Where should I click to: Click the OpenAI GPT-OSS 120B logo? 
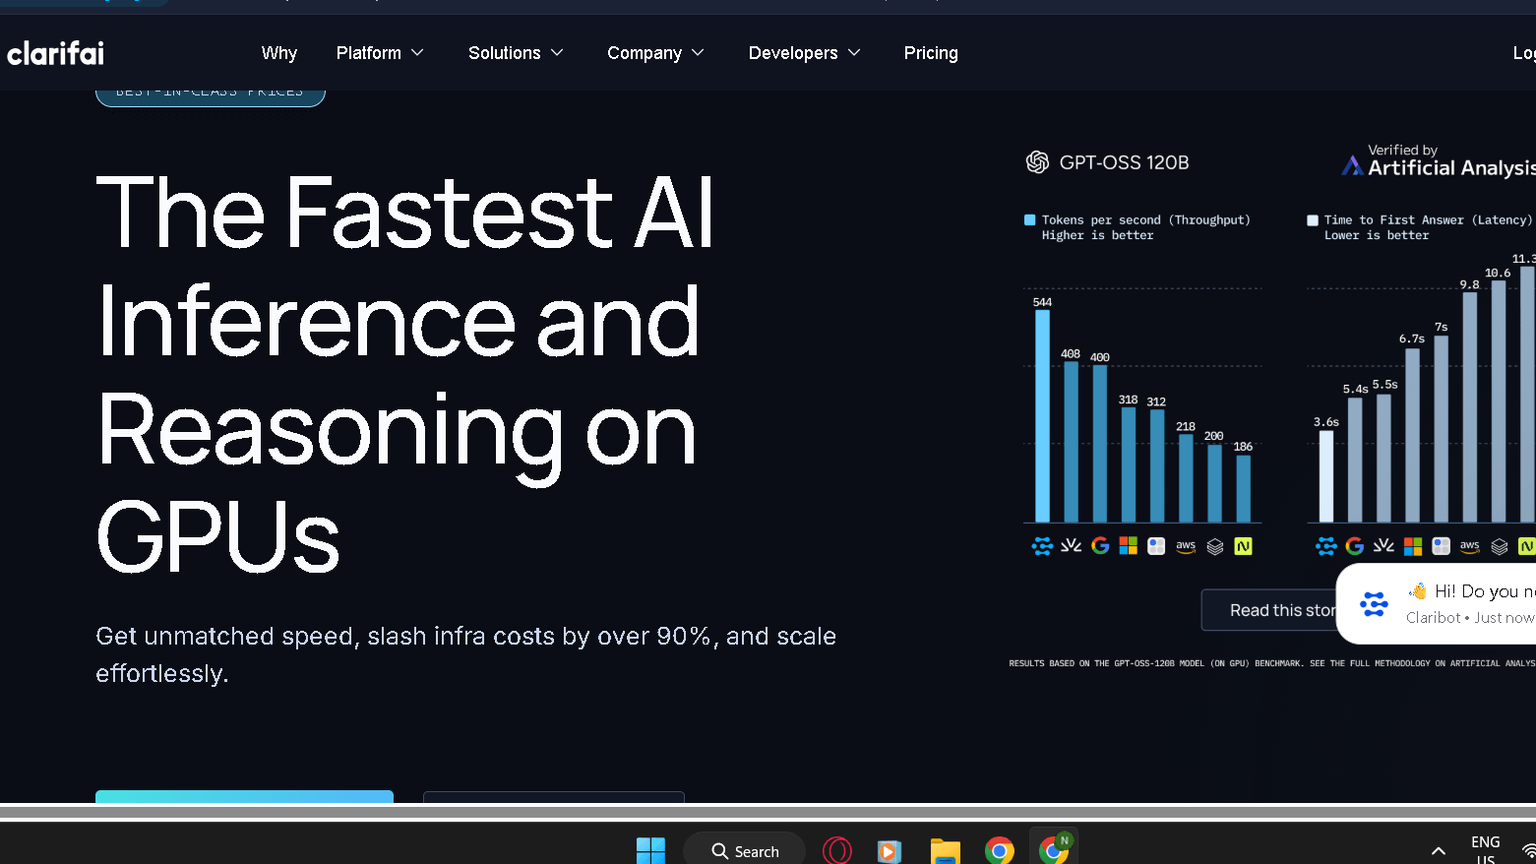(1037, 162)
